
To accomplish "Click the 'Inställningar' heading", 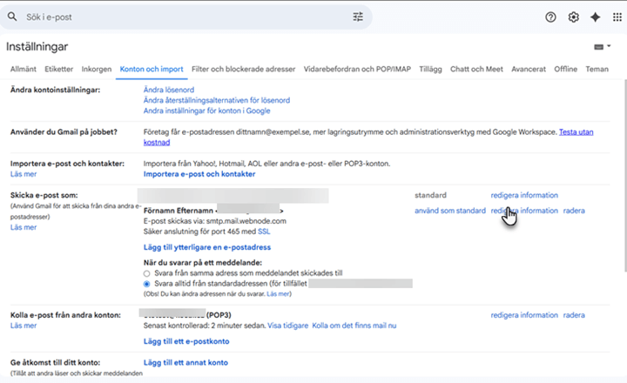I will tap(37, 47).
